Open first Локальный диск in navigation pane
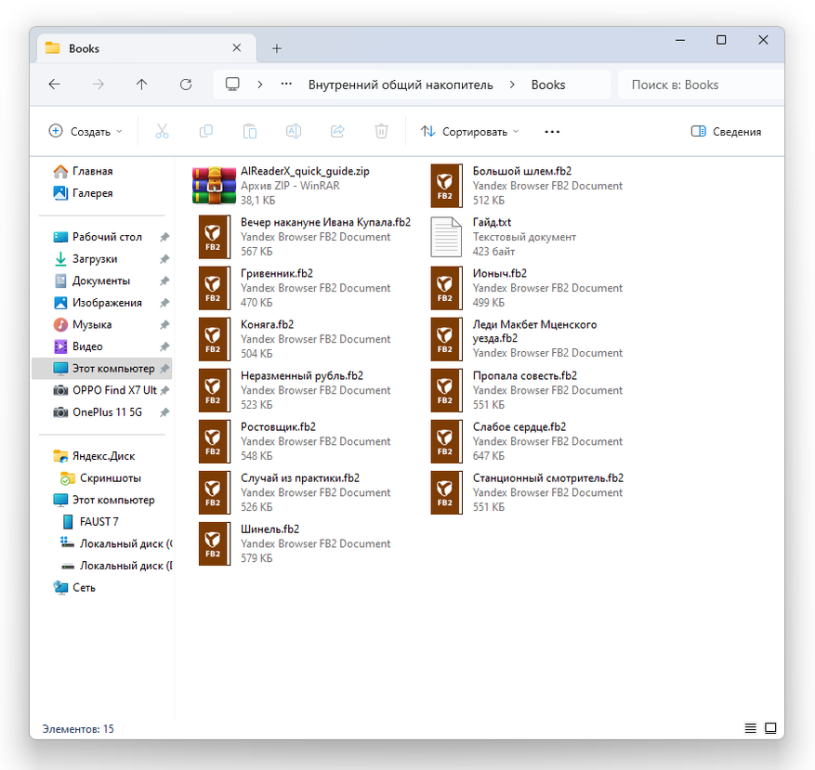The width and height of the screenshot is (815, 770). pyautogui.click(x=125, y=543)
